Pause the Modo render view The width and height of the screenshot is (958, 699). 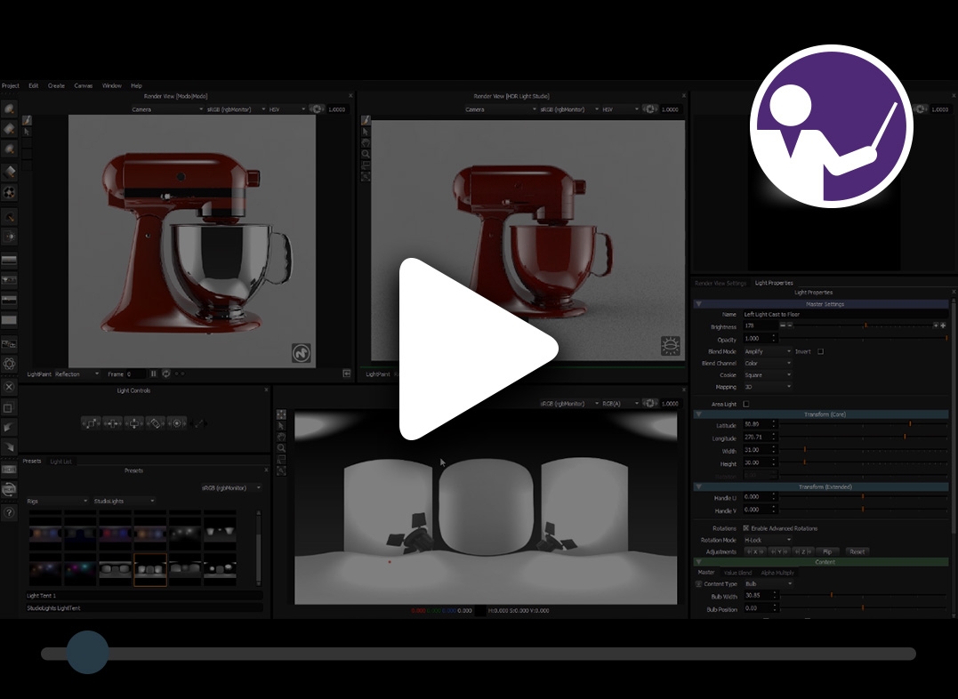tap(153, 374)
